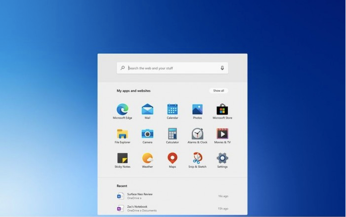Click the microphone voice search icon

point(222,68)
